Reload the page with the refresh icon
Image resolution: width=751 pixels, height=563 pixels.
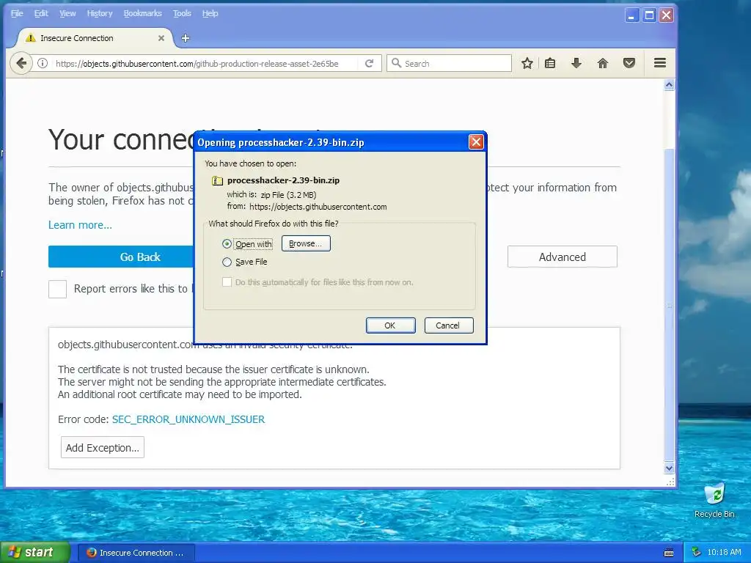coord(370,63)
